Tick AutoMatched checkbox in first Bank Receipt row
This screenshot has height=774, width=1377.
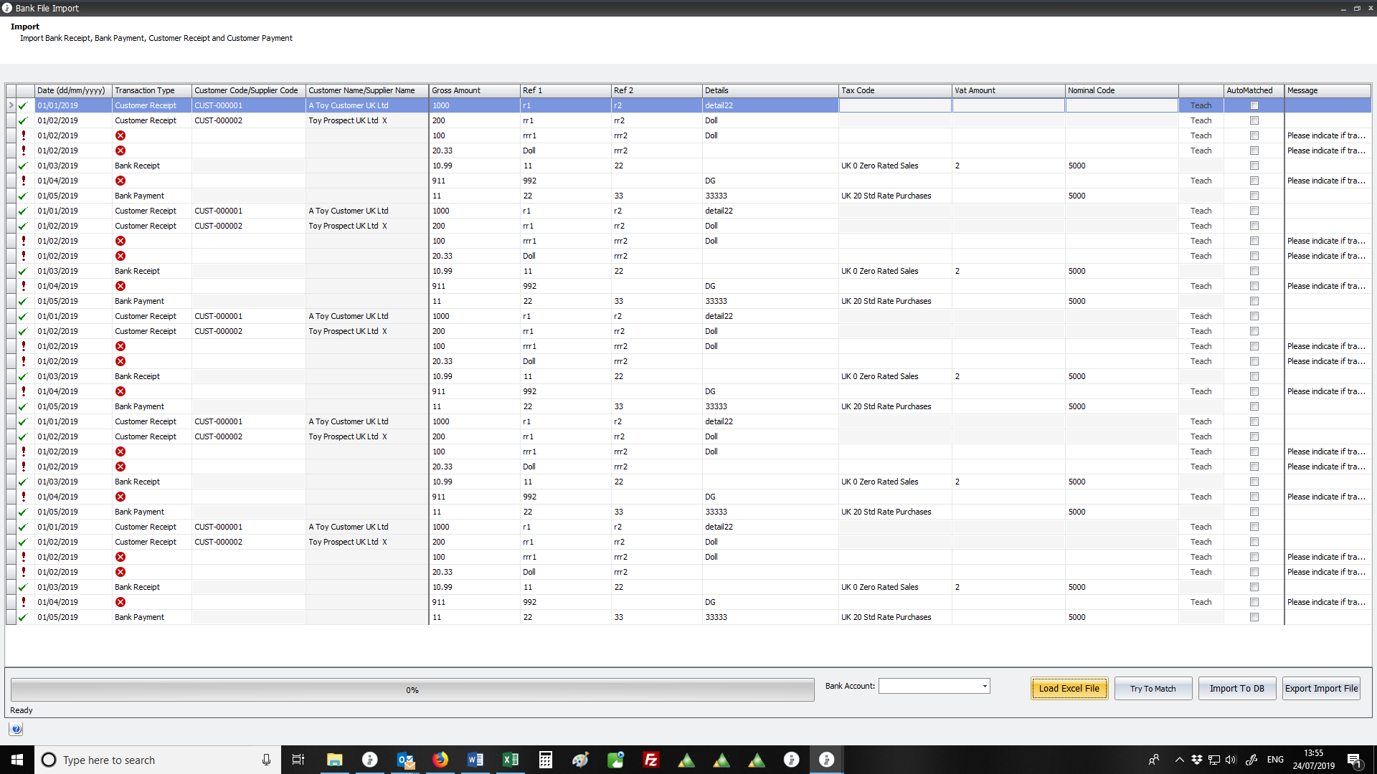click(1254, 166)
